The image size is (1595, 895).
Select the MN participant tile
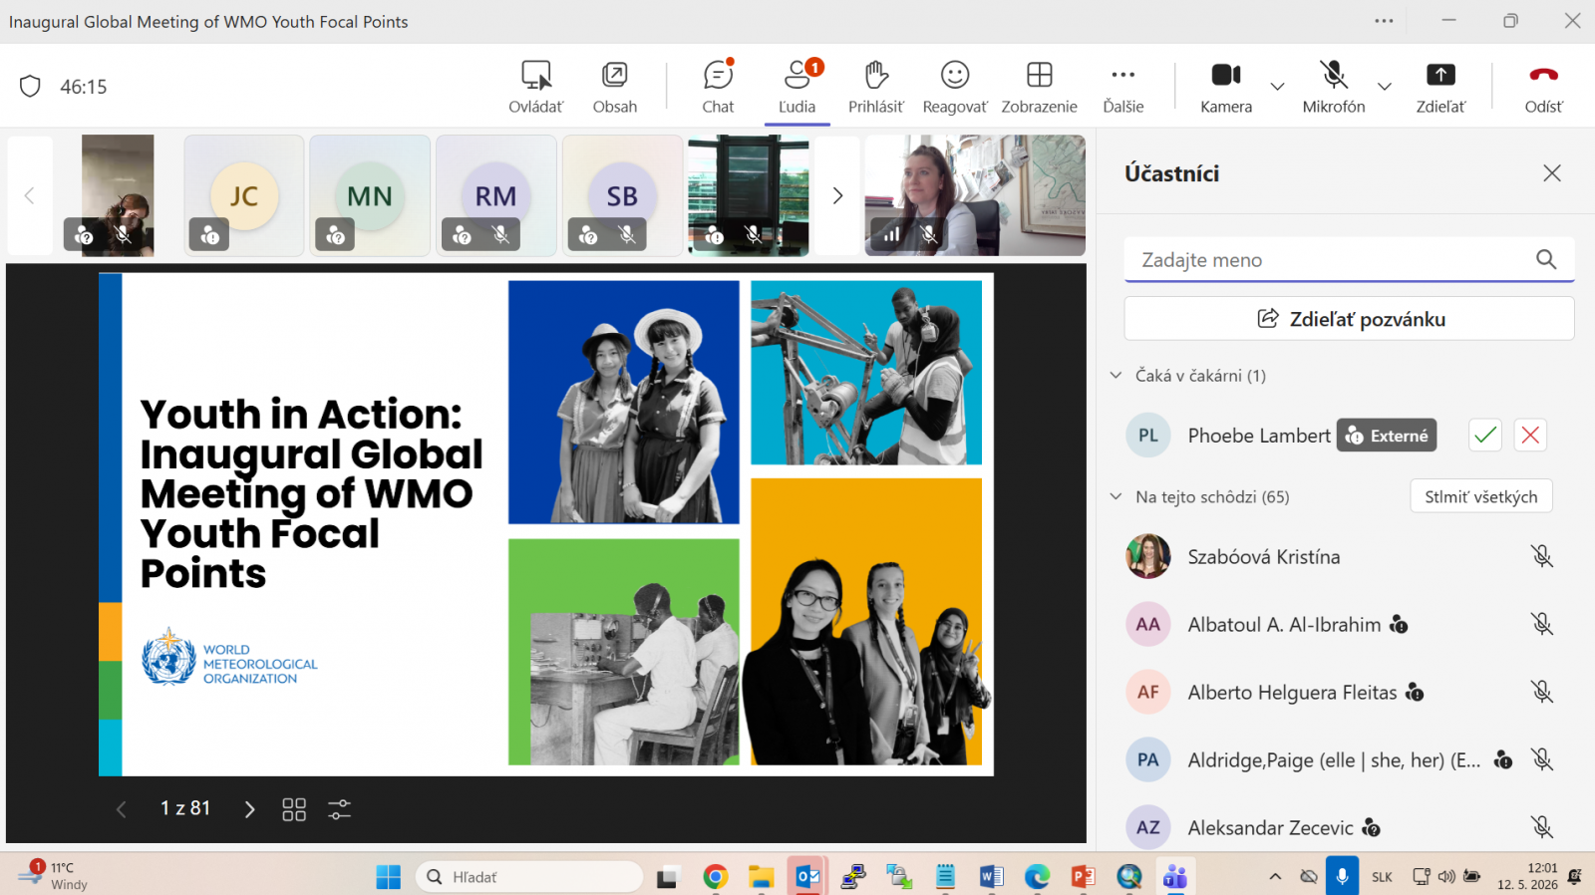(370, 195)
